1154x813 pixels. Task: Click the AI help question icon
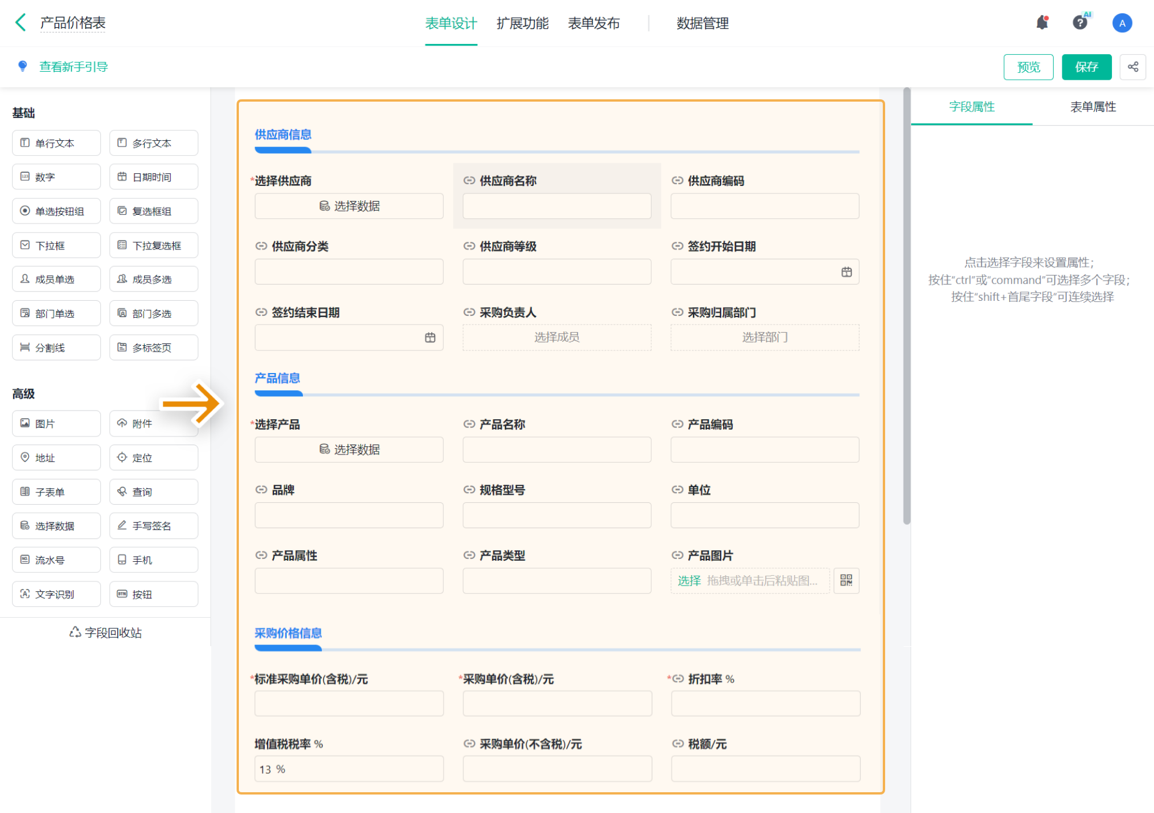point(1080,23)
